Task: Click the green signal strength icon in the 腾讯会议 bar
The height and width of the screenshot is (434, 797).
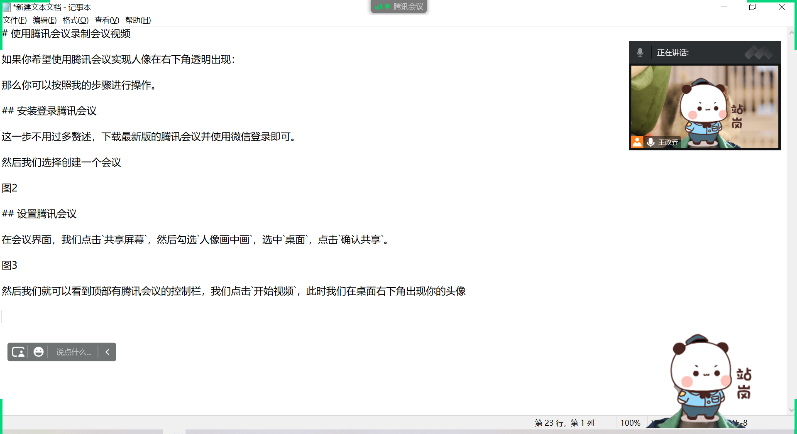Action: (378, 7)
